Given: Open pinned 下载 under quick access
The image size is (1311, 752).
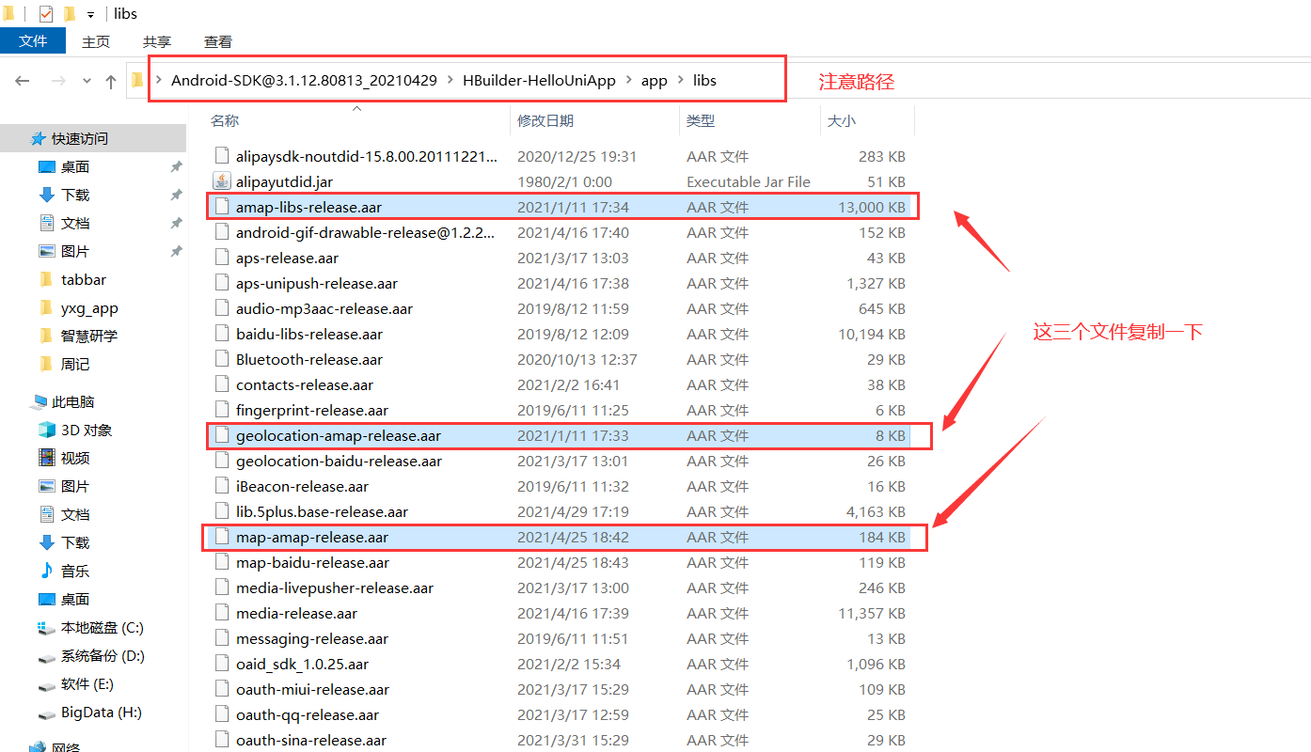Looking at the screenshot, I should click(x=75, y=195).
